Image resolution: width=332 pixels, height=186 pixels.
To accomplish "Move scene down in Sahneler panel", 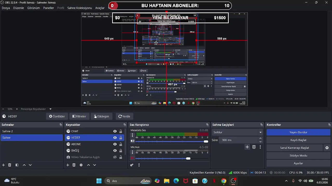I will [x=30, y=165].
